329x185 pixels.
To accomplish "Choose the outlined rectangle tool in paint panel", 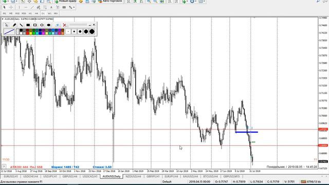I will [x=35, y=25].
